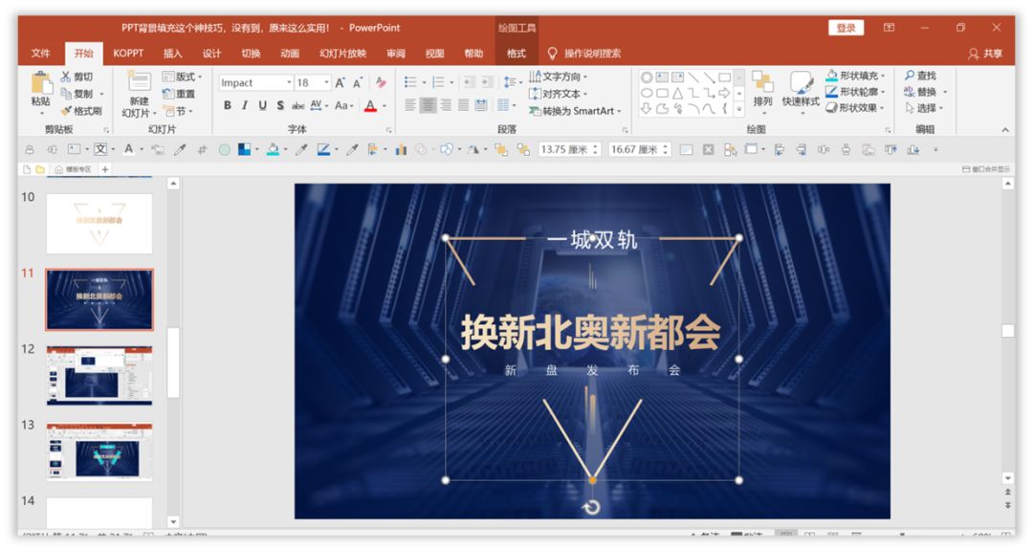Open the Layout (版式) dropdown
This screenshot has width=1033, height=551.
183,77
